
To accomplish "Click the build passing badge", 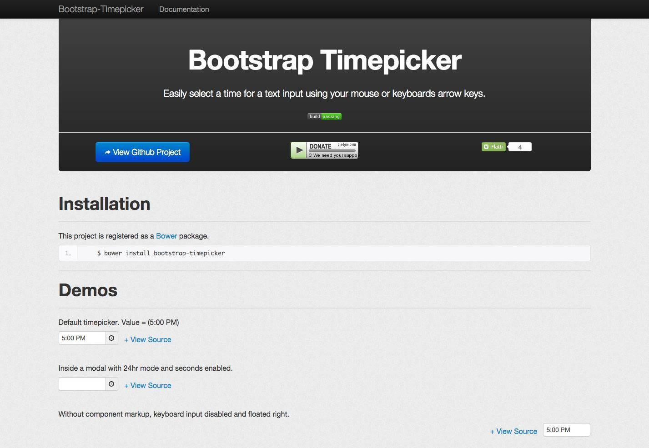I will tap(324, 116).
